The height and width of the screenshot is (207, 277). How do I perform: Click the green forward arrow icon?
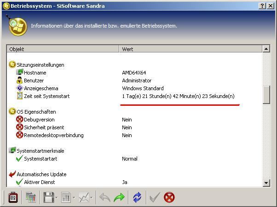(119, 197)
